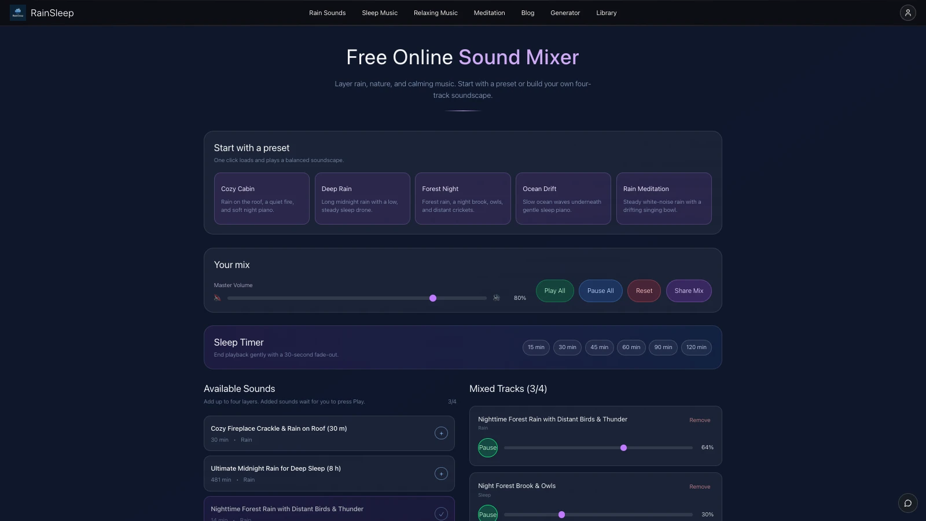The image size is (926, 521).
Task: Click the 481 min duration label
Action: point(221,480)
